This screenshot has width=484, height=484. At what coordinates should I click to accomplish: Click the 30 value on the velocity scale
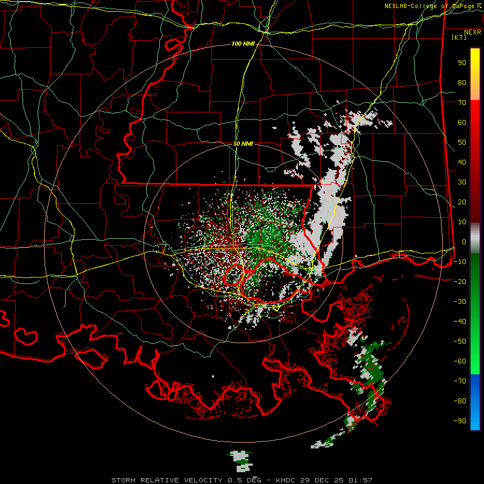(462, 182)
